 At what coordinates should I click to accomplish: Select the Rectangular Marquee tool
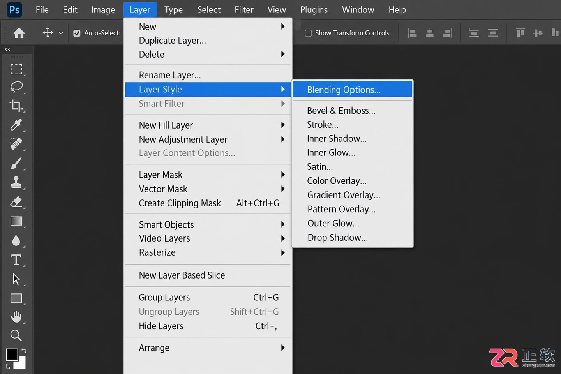(x=16, y=69)
